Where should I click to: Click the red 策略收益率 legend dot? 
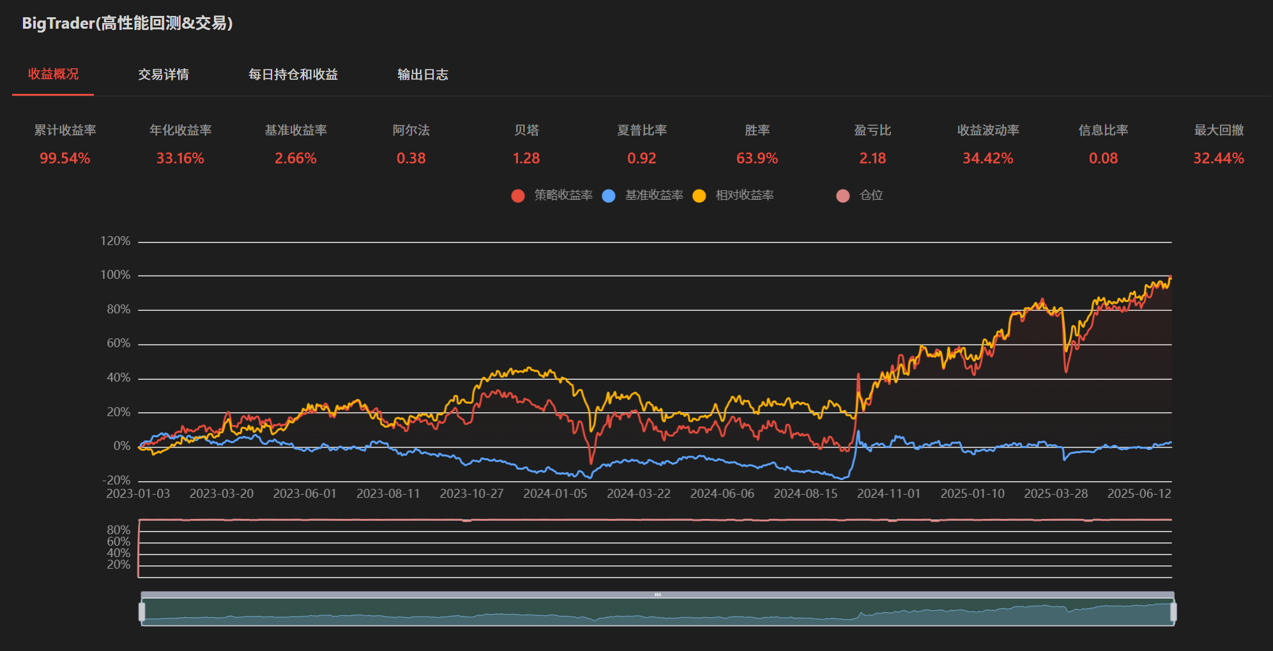(x=518, y=196)
